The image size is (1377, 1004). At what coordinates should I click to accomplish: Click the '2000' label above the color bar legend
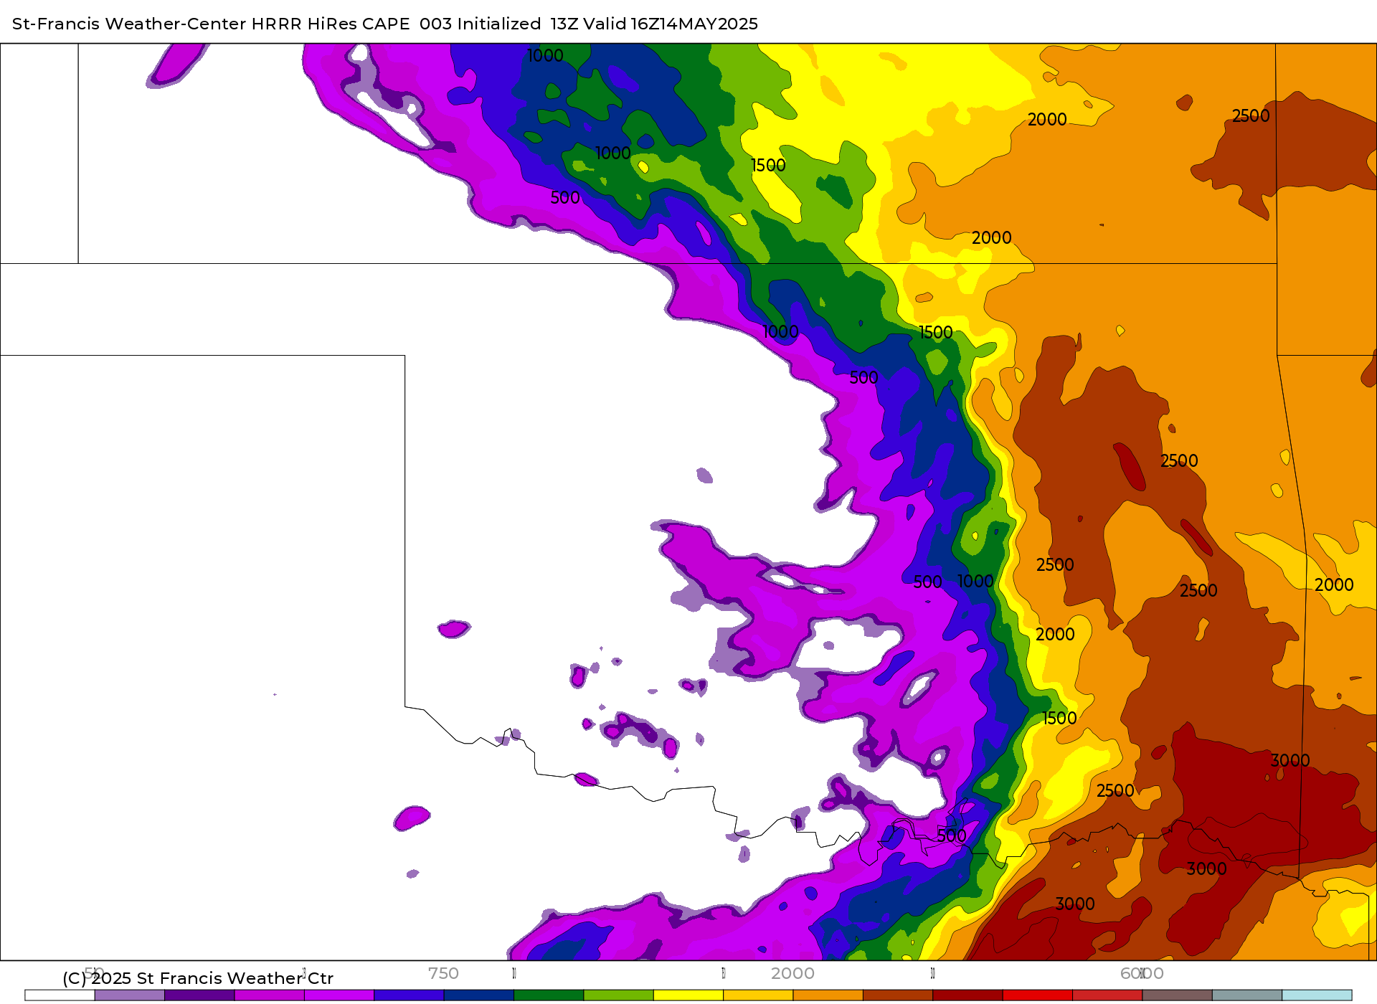(792, 973)
